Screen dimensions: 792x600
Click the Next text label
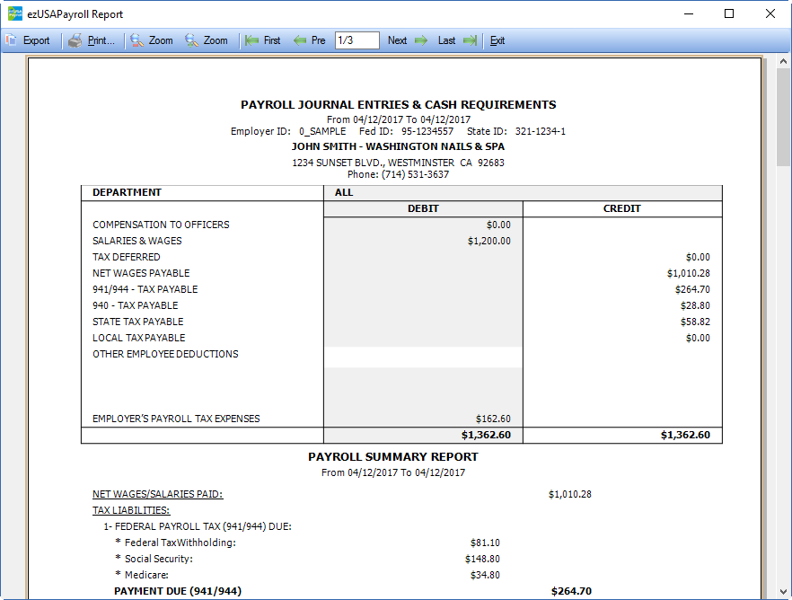coord(397,40)
